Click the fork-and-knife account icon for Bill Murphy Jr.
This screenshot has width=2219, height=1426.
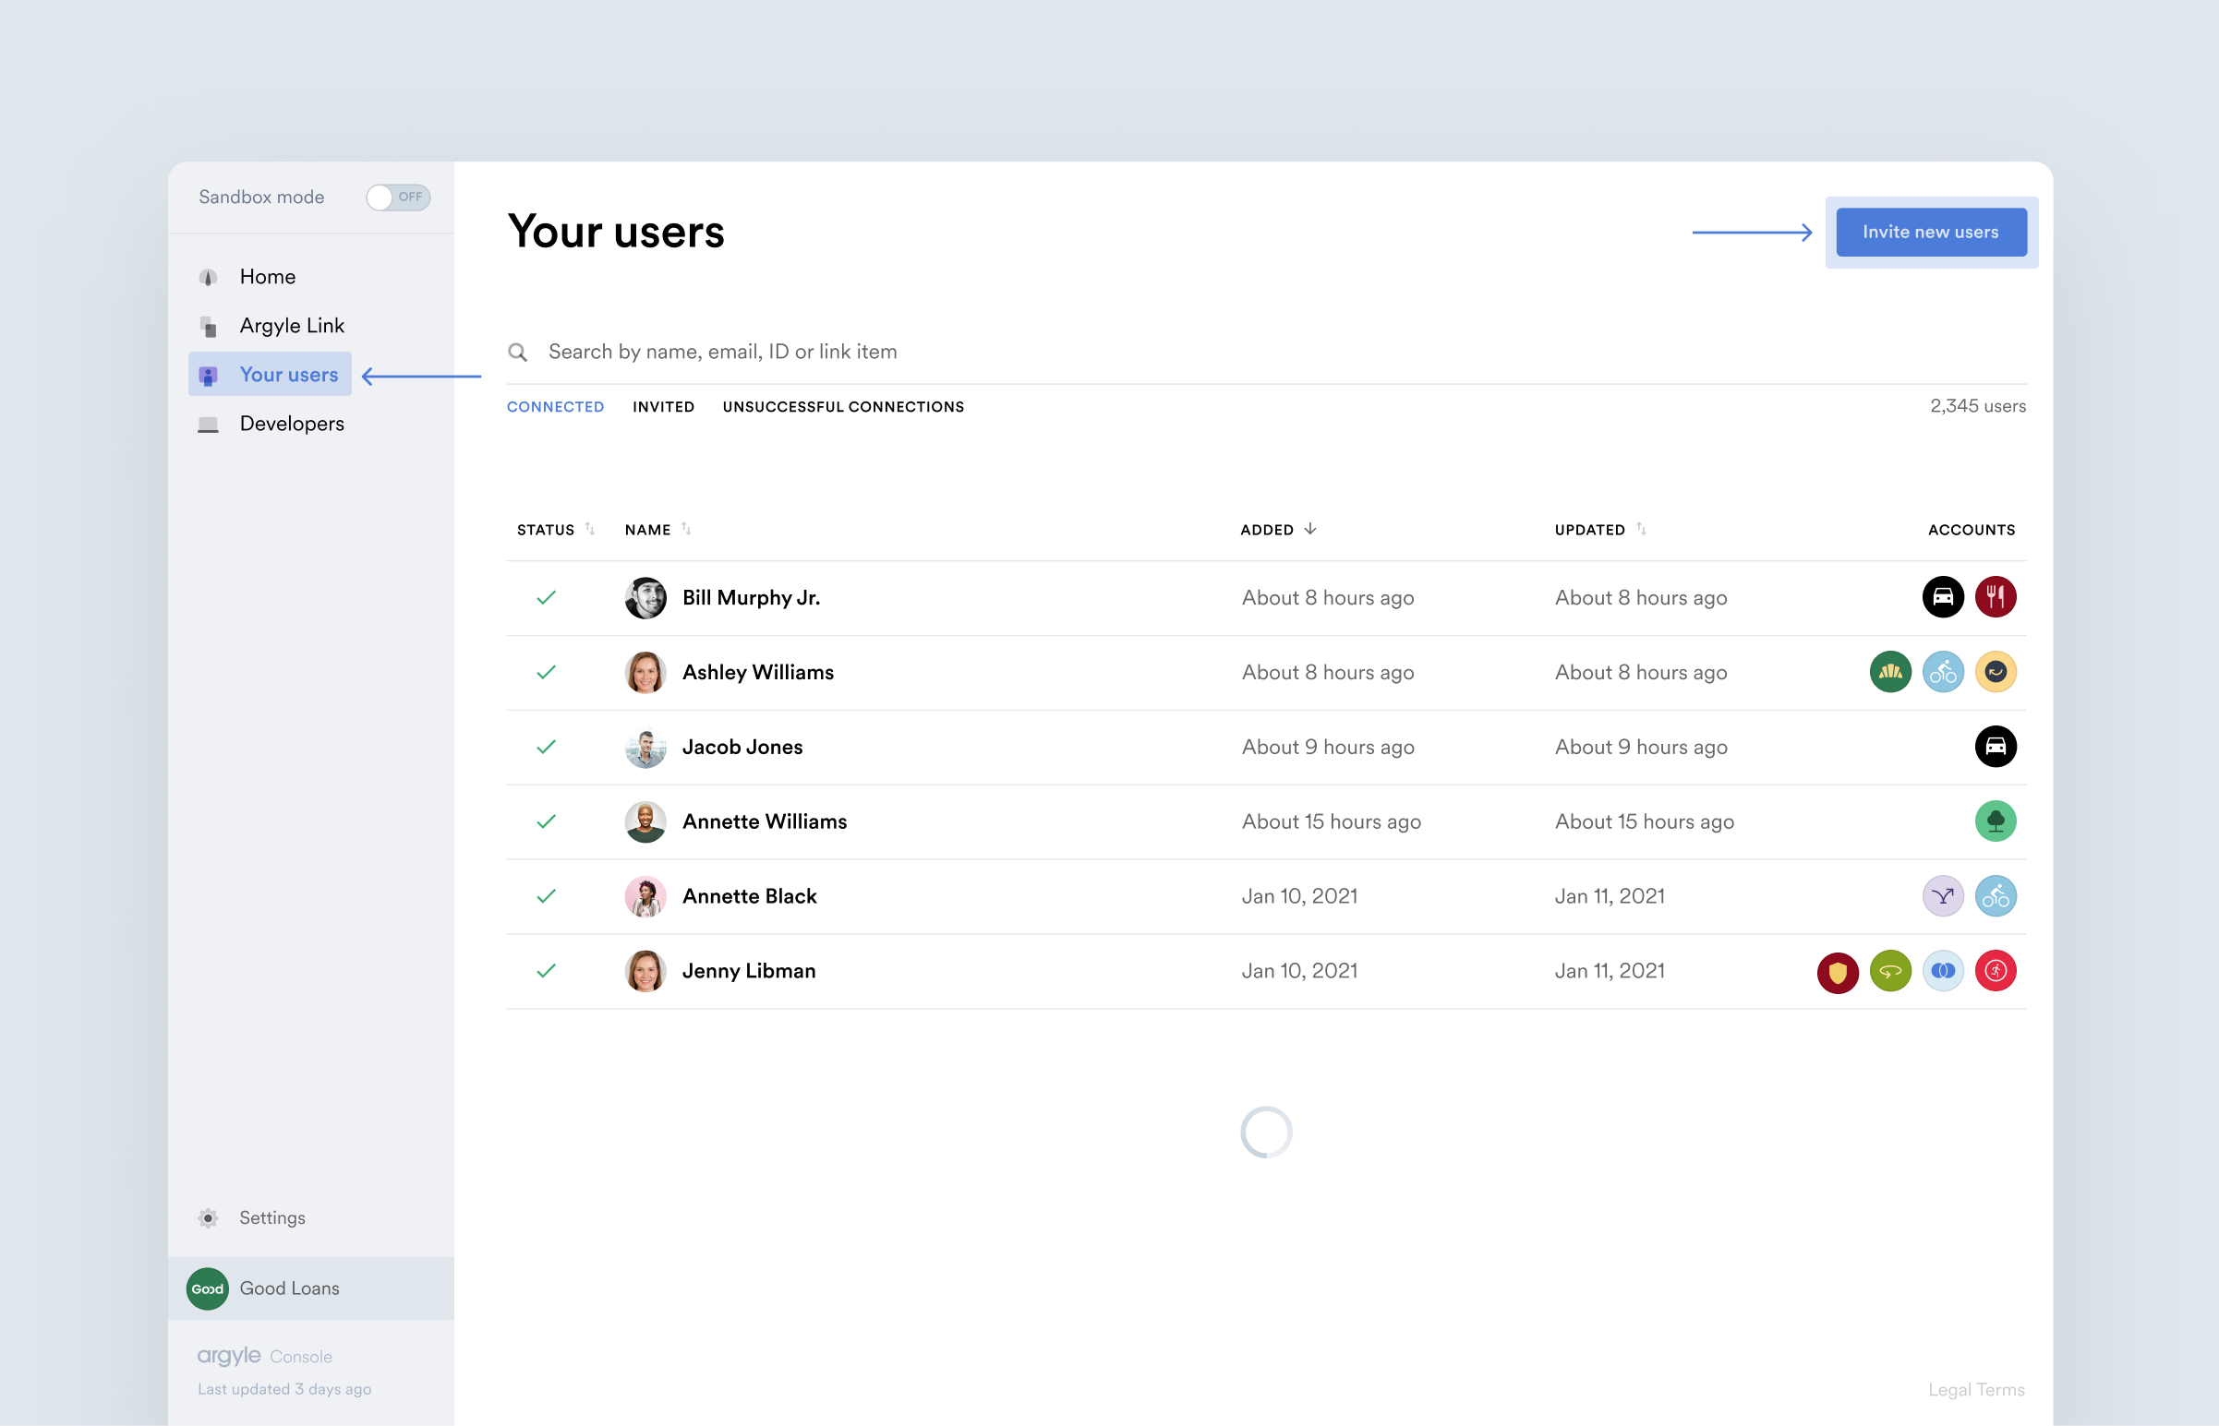(1995, 597)
